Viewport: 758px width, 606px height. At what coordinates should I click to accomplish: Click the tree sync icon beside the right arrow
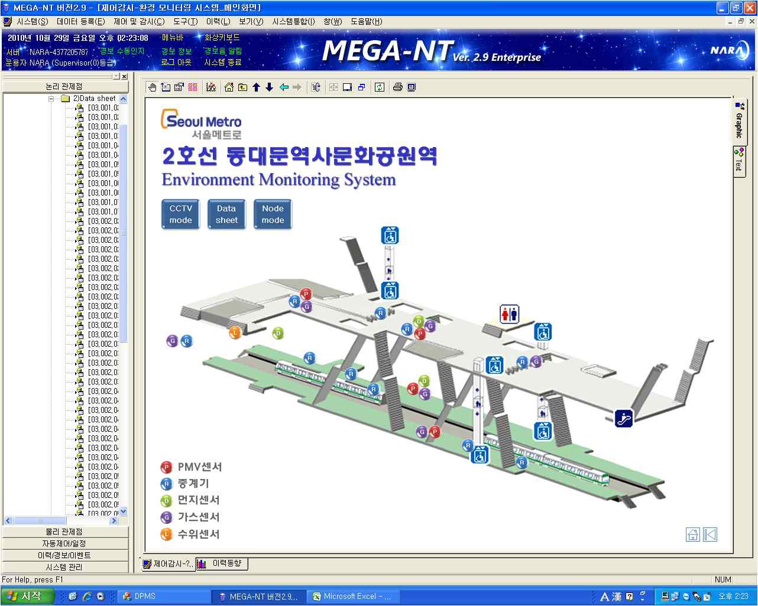316,87
